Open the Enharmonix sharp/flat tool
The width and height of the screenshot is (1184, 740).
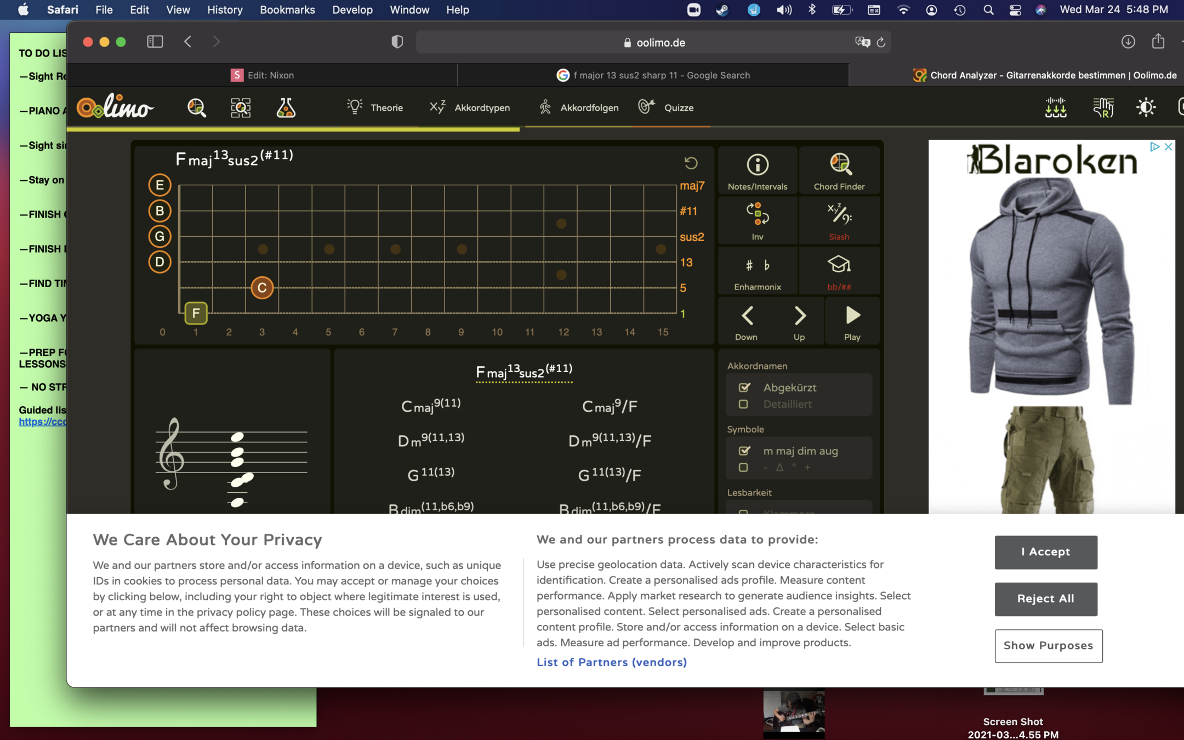pos(757,272)
